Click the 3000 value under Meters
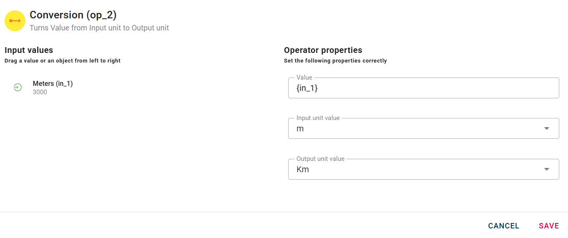 click(40, 92)
